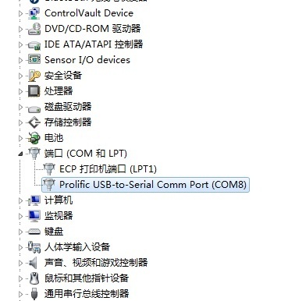Image resolution: width=295 pixels, height=301 pixels.
Task: Expand the IDE ATA/ATAPI 控制器 node
Action: pyautogui.click(x=20, y=44)
